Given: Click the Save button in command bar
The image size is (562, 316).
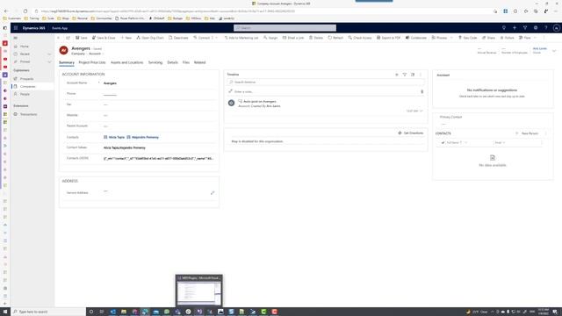Looking at the screenshot, I should [x=82, y=38].
